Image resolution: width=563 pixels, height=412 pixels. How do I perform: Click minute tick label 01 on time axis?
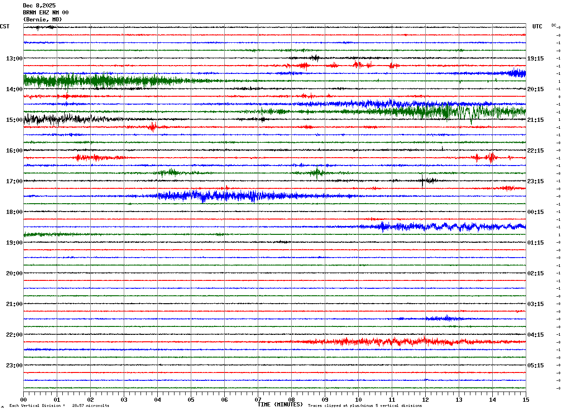(x=57, y=400)
